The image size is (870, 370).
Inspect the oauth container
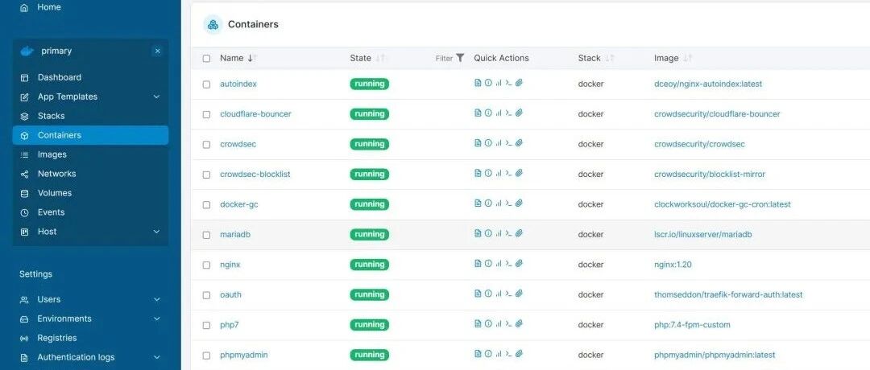(x=488, y=294)
